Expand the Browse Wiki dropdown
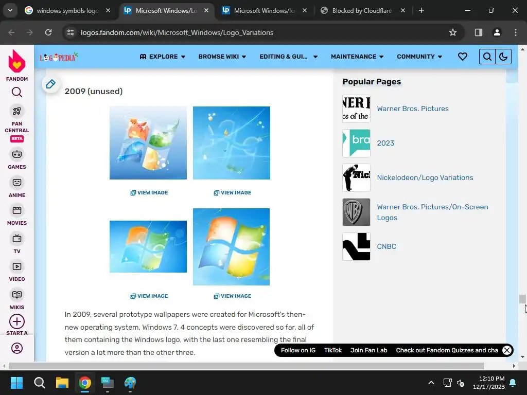Image resolution: width=527 pixels, height=395 pixels. pos(222,57)
